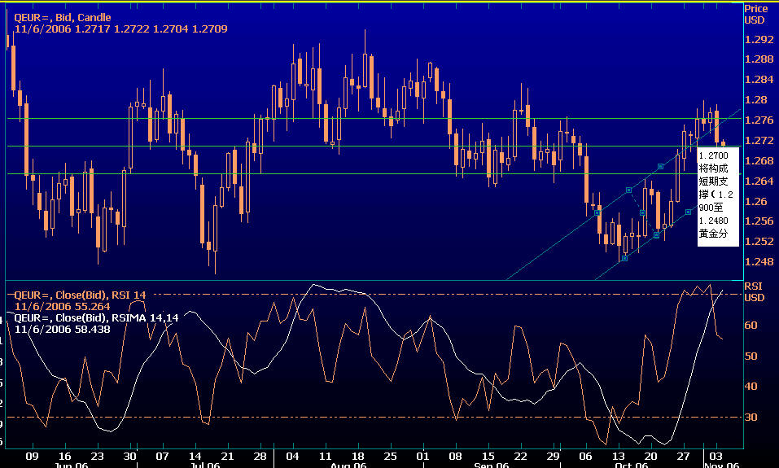Click the date axis label 22
779x468 pixels.
click(521, 457)
